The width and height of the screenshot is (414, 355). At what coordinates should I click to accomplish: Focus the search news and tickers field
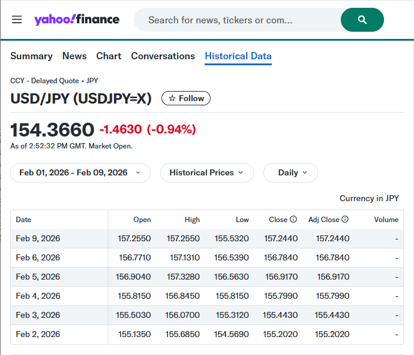pyautogui.click(x=238, y=20)
